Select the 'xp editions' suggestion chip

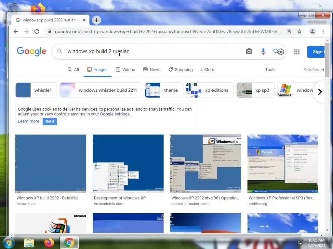click(210, 90)
